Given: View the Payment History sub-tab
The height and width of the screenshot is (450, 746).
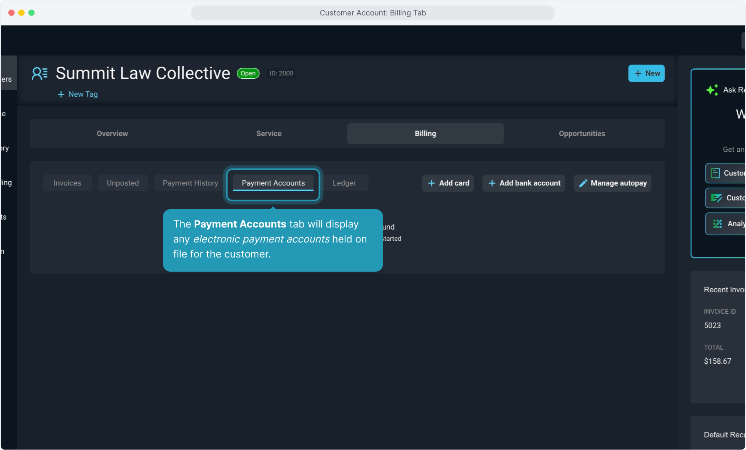Looking at the screenshot, I should point(190,183).
